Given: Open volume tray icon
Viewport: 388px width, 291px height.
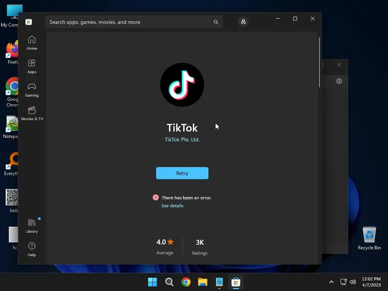Looking at the screenshot, I should (353, 282).
